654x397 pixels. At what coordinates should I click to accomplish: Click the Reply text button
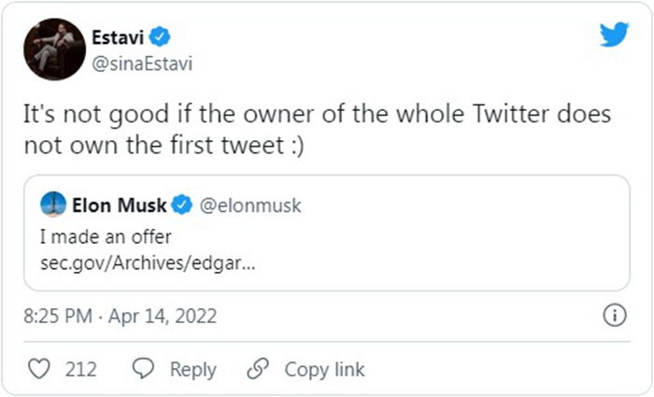point(193,370)
